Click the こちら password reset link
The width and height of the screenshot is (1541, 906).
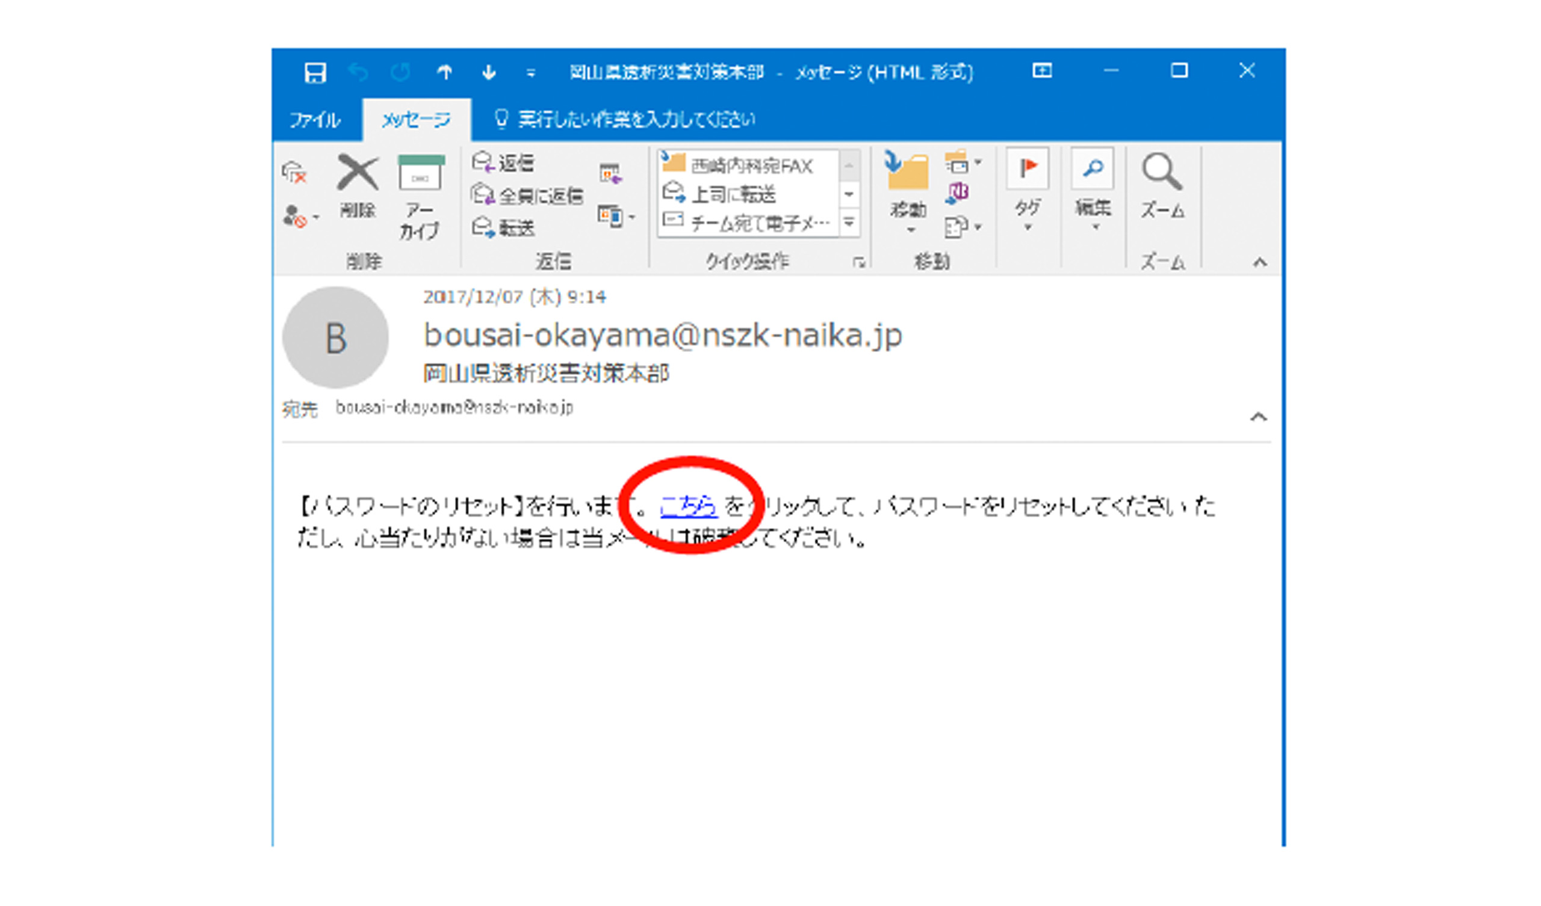[x=689, y=506]
